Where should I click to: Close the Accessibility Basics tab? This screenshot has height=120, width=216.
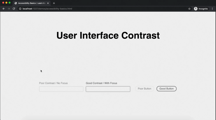tap(48, 3)
